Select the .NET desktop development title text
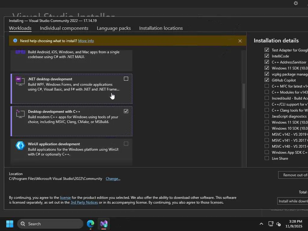308x231 pixels. click(x=50, y=79)
